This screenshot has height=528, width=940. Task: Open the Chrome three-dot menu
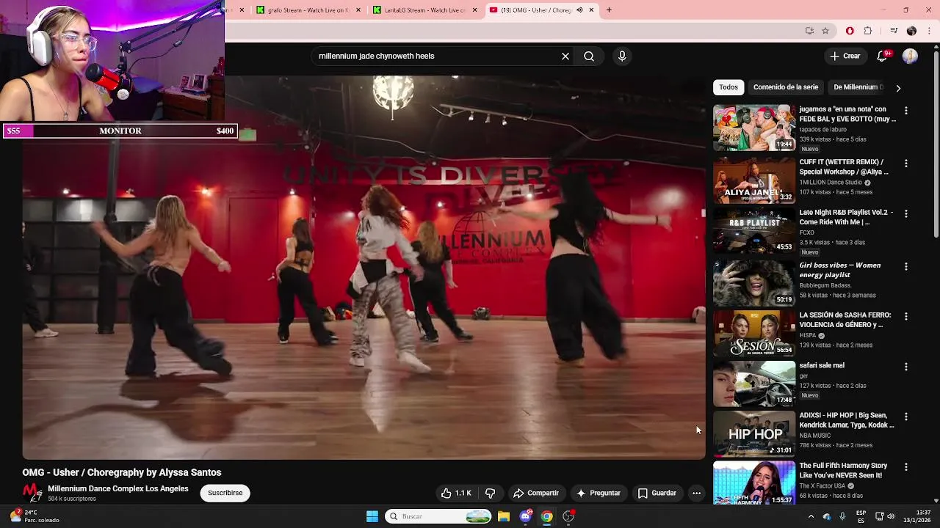tap(930, 31)
